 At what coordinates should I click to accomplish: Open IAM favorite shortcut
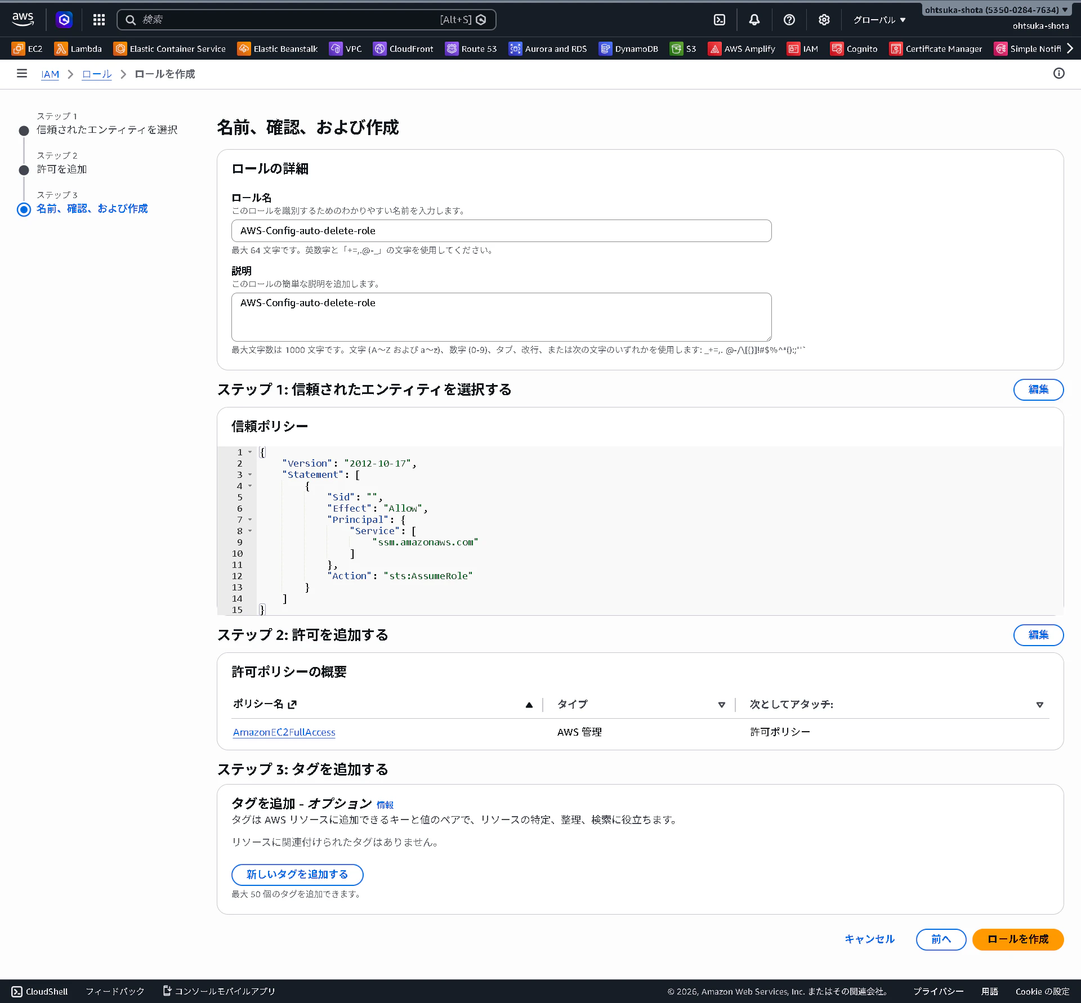(802, 49)
